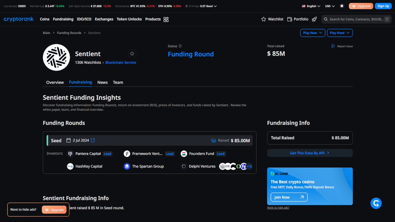395x222 pixels.
Task: Open the Seed round external link icon
Action: tap(93, 140)
